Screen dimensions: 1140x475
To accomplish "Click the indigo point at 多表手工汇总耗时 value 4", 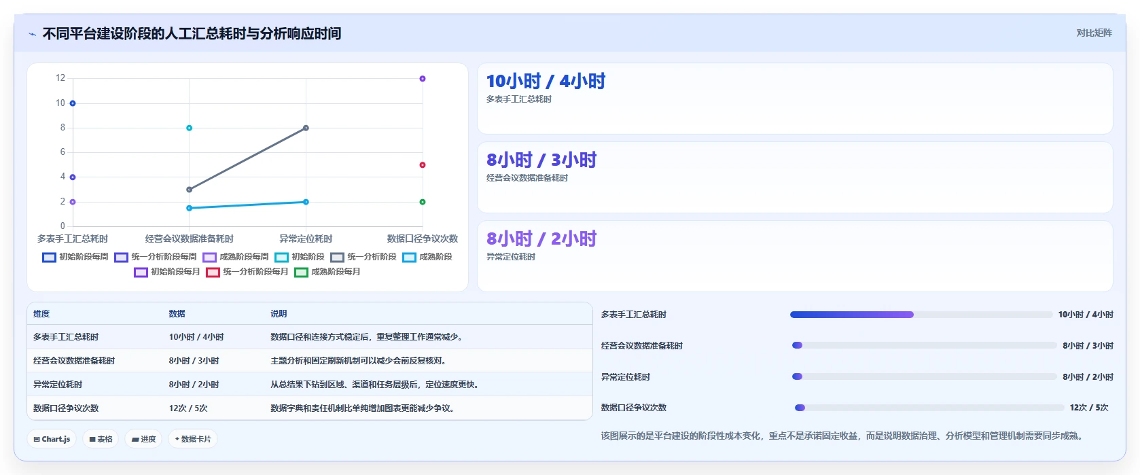I will coord(73,177).
